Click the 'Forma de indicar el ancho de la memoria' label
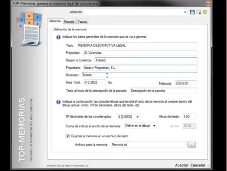 pos(93,126)
